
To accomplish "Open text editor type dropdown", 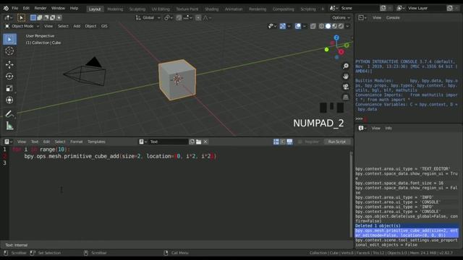I will [8, 142].
